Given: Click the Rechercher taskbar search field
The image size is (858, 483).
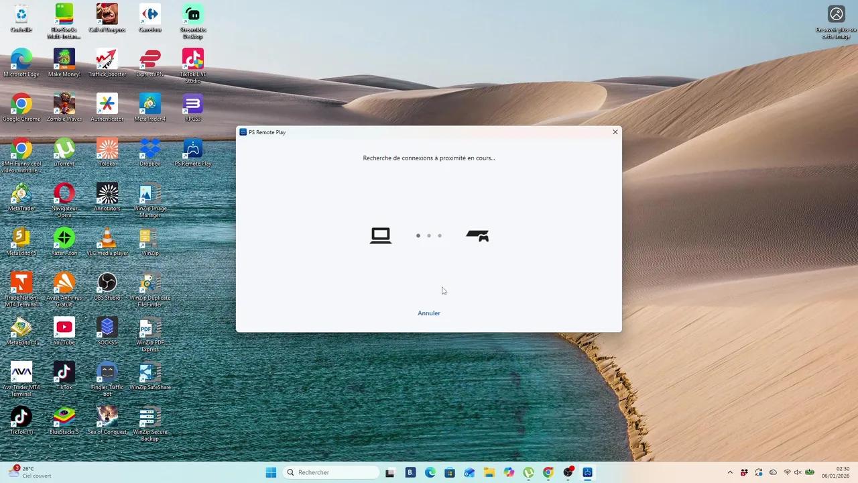Looking at the screenshot, I should pyautogui.click(x=332, y=472).
